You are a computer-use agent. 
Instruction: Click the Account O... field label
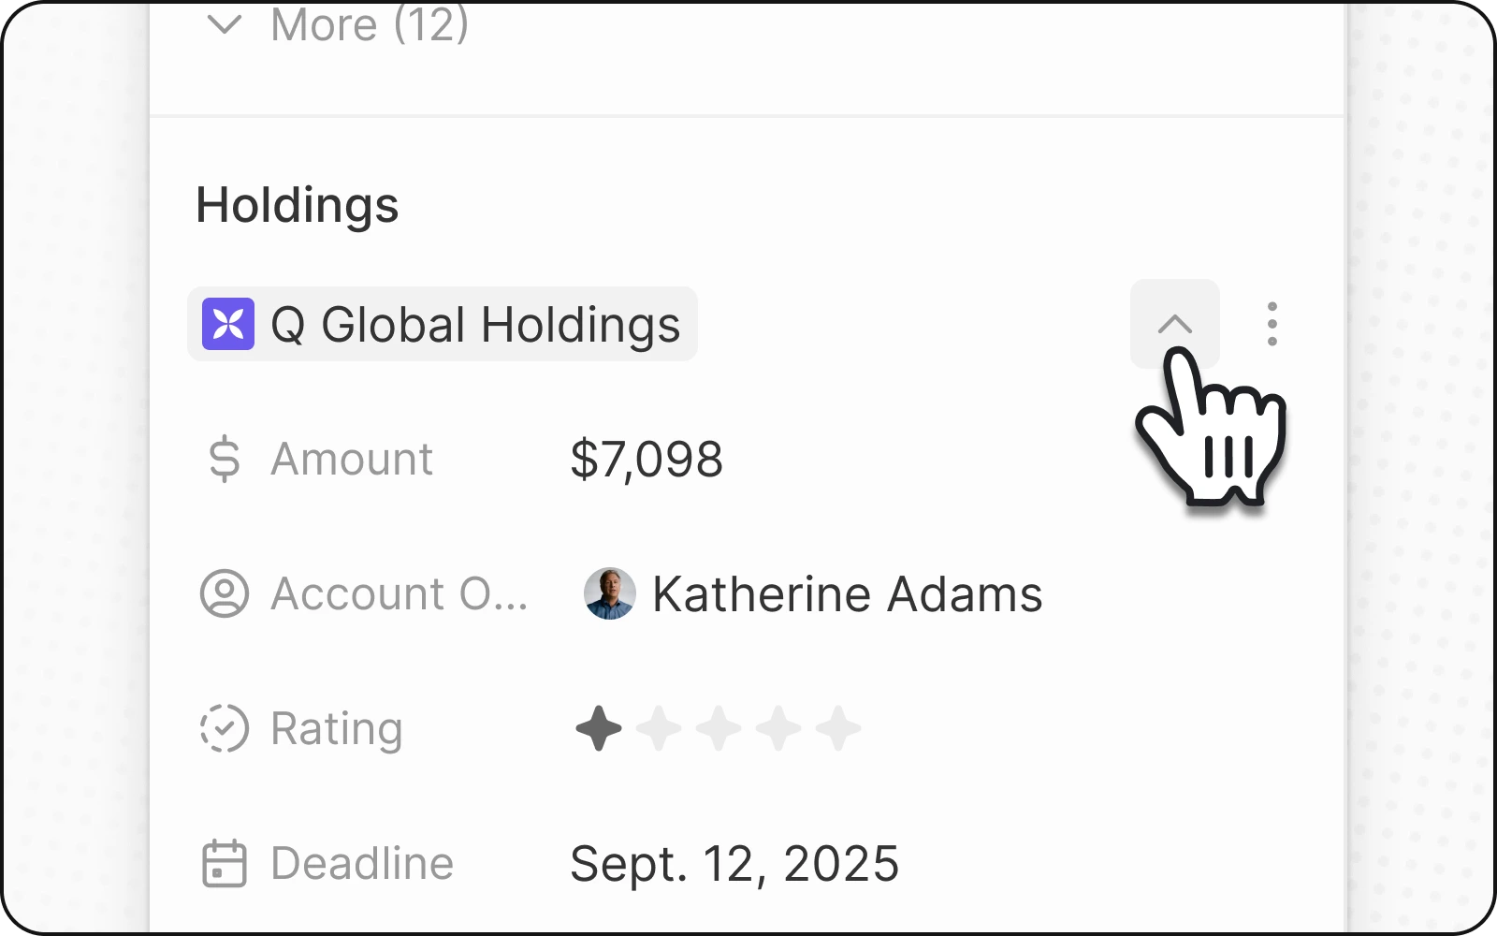399,593
